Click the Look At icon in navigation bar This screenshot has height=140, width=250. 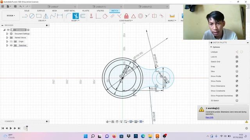pyautogui.click(x=113, y=122)
